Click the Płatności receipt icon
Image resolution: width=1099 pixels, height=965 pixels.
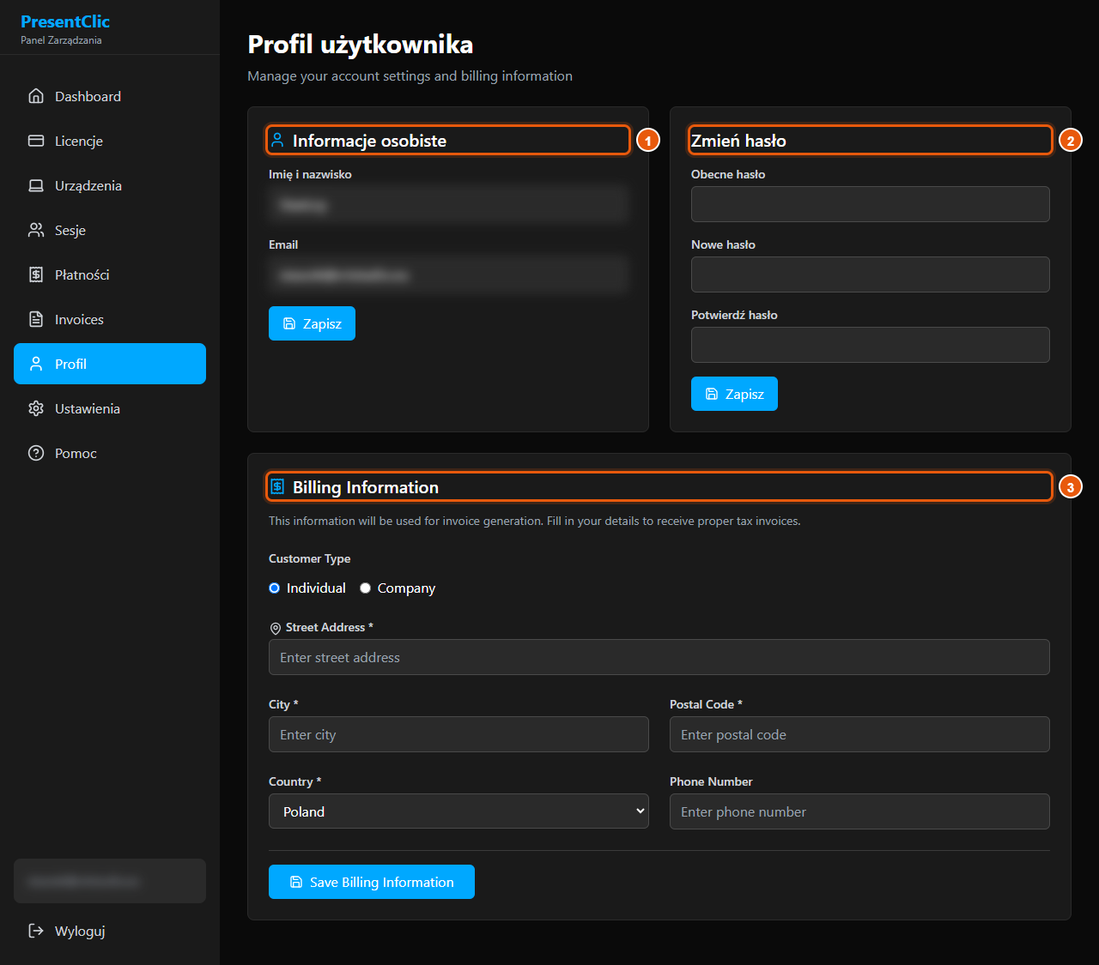click(36, 274)
